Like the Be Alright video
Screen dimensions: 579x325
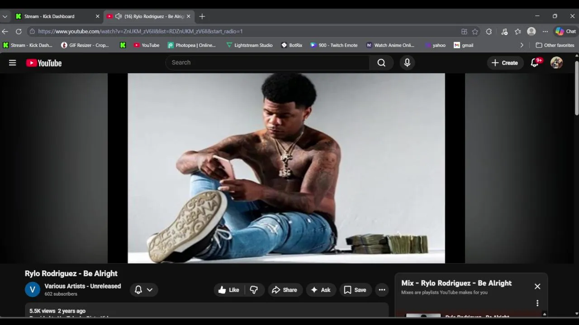click(229, 290)
